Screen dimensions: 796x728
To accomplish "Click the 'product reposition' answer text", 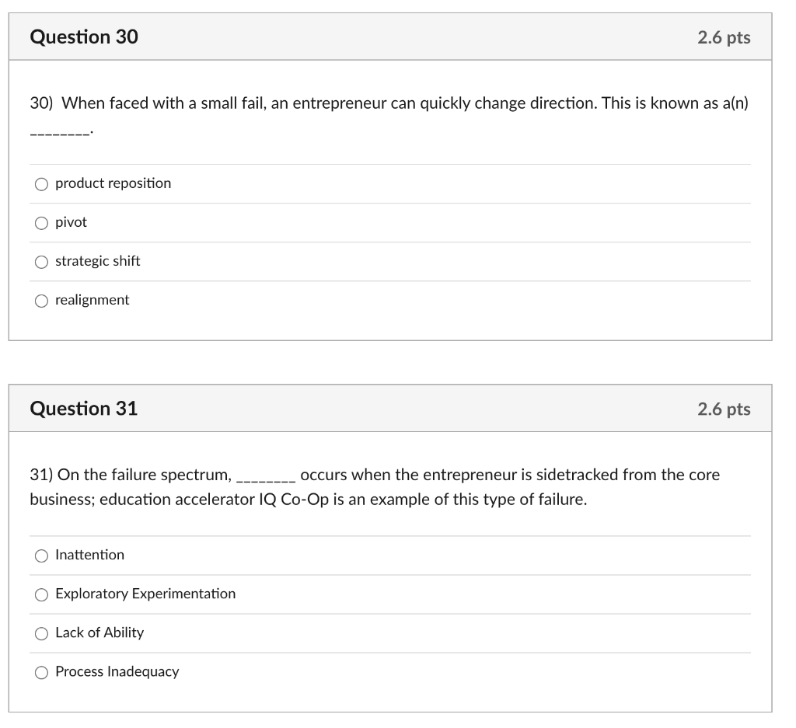I will pyautogui.click(x=113, y=183).
